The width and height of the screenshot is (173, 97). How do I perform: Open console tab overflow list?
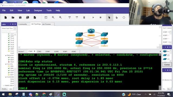click(160, 51)
